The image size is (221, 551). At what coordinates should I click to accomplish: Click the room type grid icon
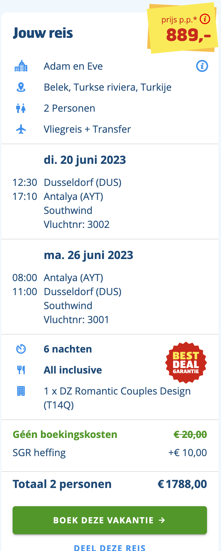pos(21,391)
